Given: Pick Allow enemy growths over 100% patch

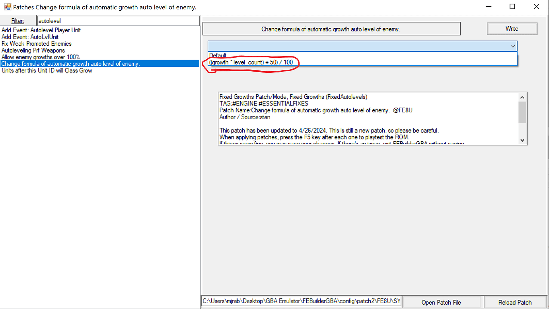Looking at the screenshot, I should pyautogui.click(x=41, y=57).
